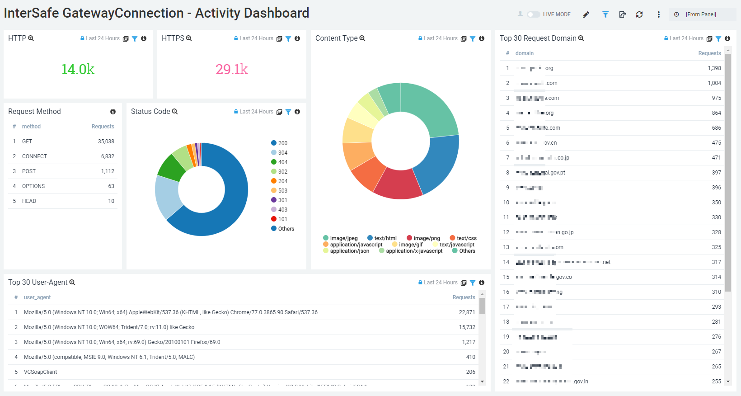Image resolution: width=741 pixels, height=396 pixels.
Task: Click the dashboard share icon
Action: pos(623,14)
